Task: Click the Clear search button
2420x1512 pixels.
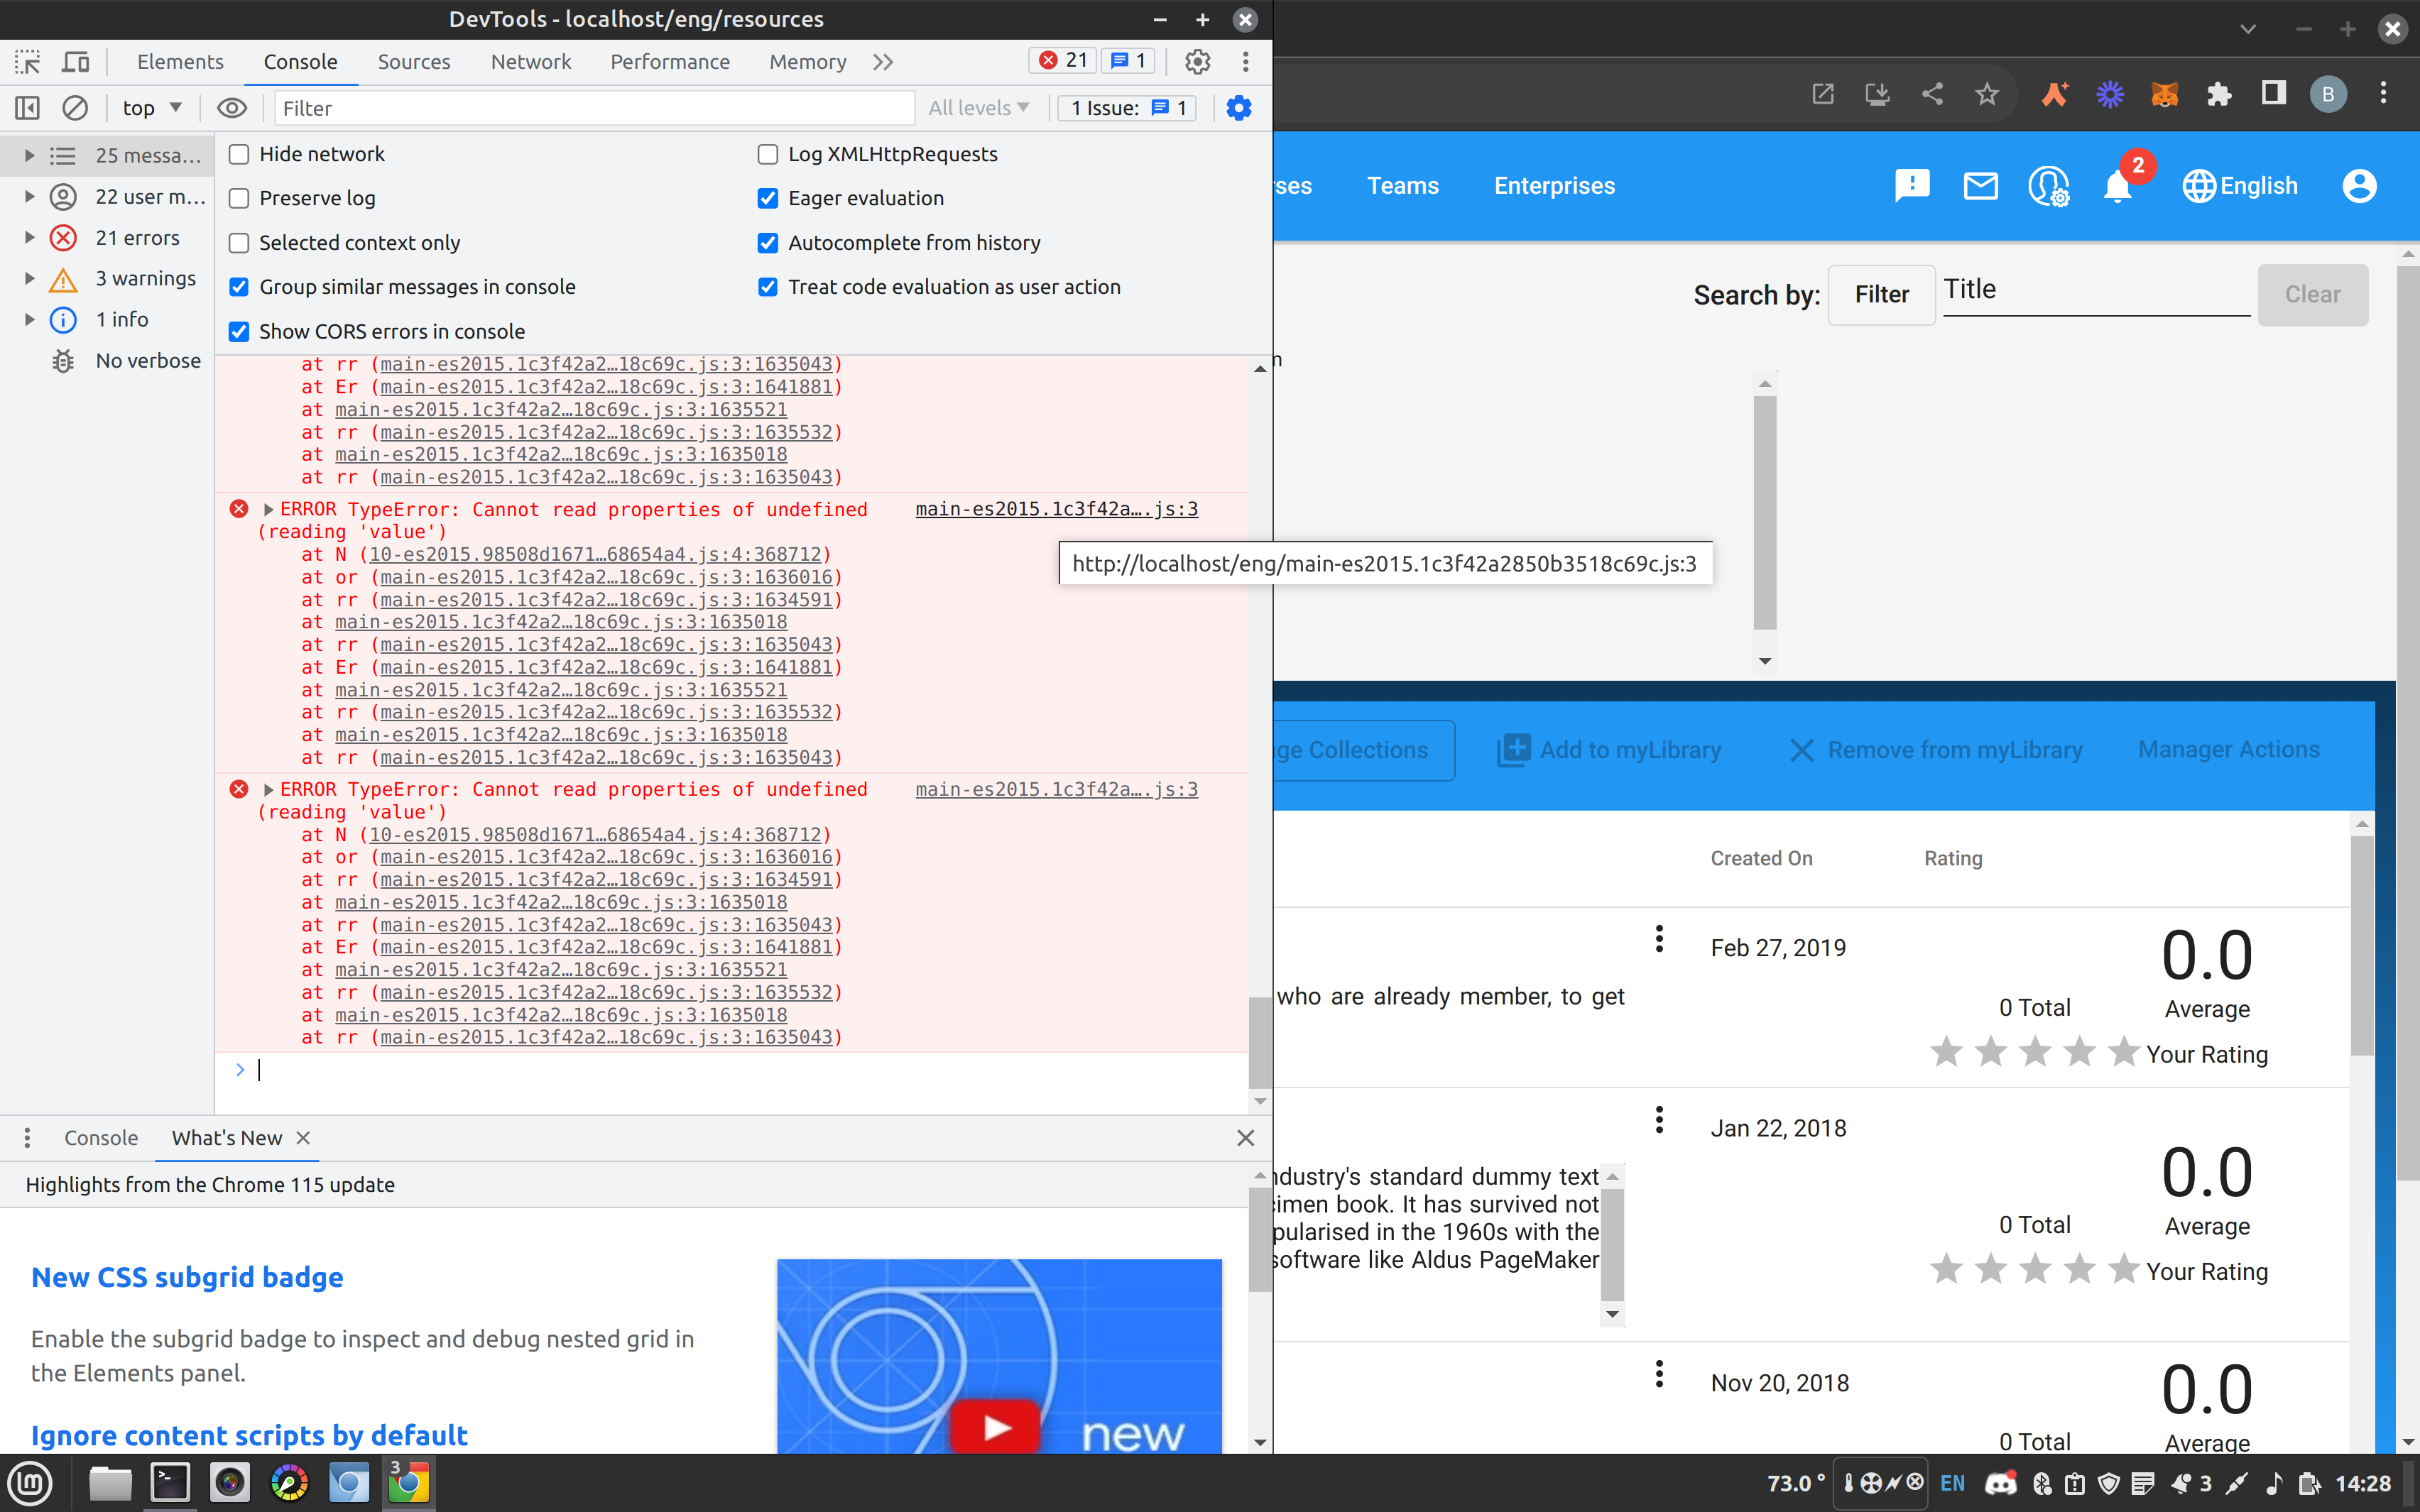Action: coord(2313,294)
